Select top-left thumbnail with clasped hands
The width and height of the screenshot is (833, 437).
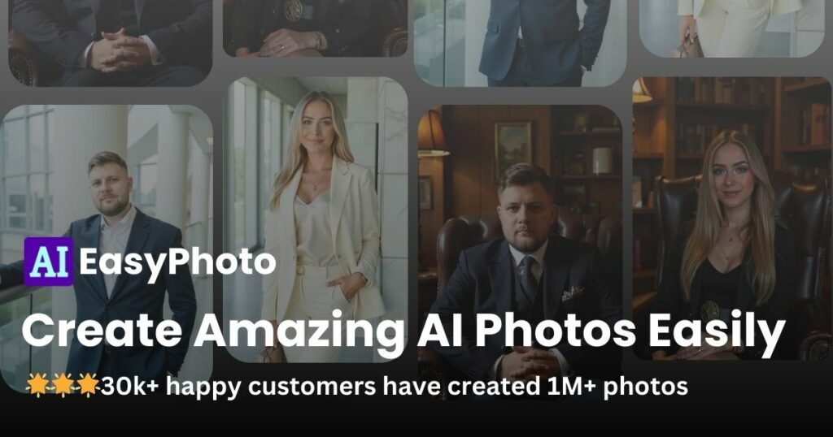coord(111,42)
